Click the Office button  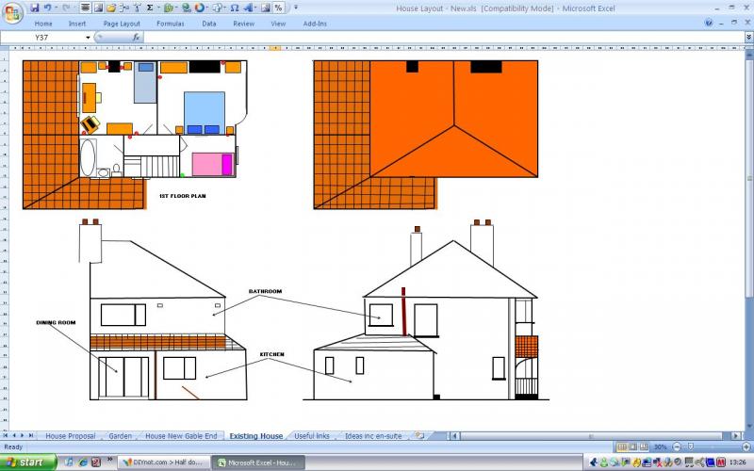coord(12,12)
